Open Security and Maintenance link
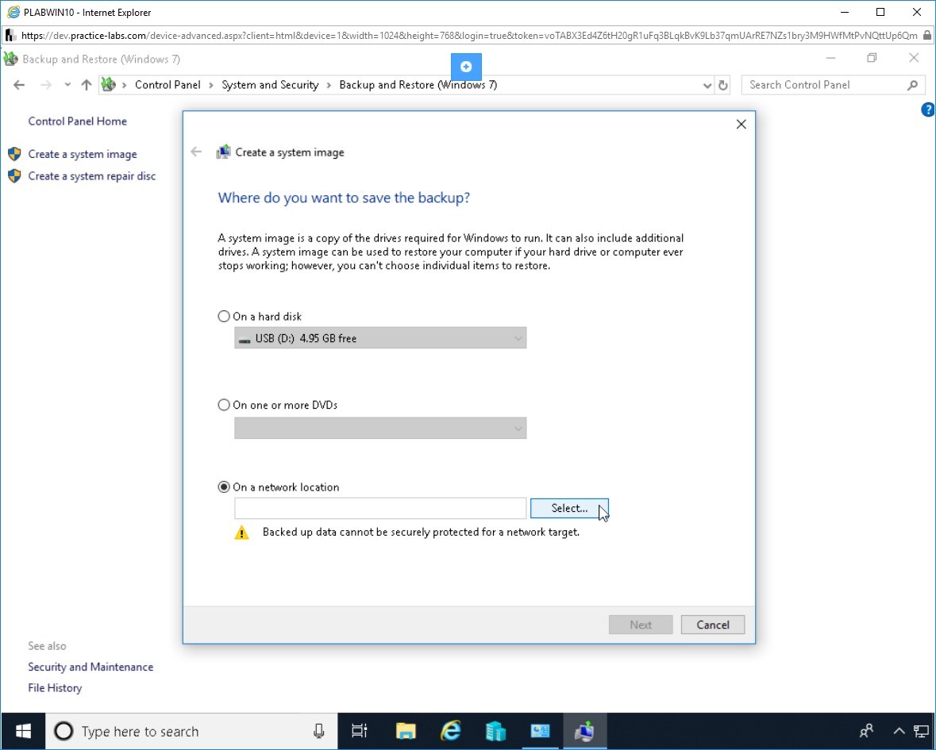Screen dimensions: 936x750 click(91, 667)
